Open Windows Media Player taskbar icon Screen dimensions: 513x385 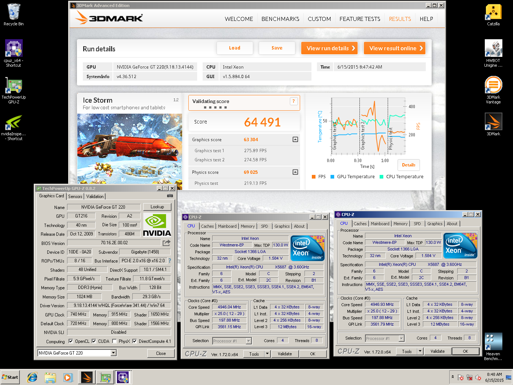point(68,377)
